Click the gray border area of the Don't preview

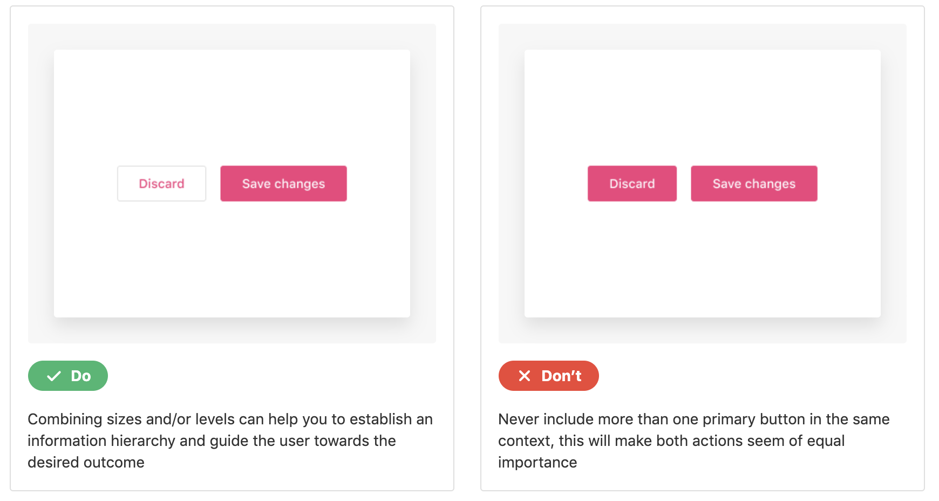tap(512, 184)
